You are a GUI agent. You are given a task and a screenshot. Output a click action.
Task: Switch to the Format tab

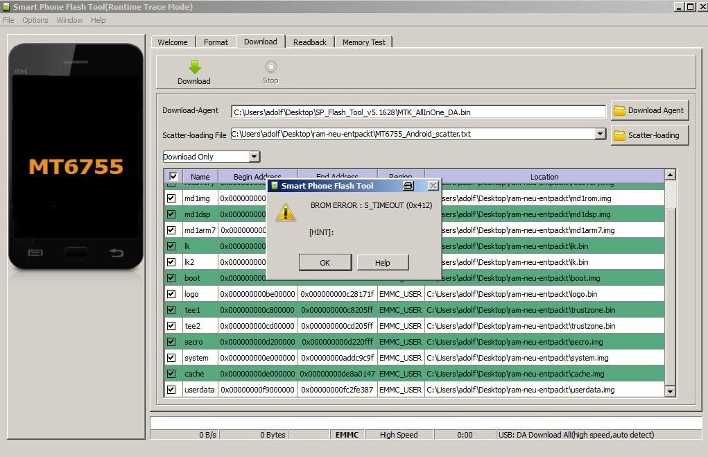pos(216,42)
